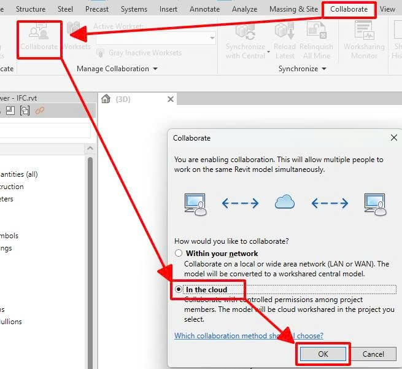
Task: Select the 'ullions' item in Project Browser
Action: coord(11,322)
